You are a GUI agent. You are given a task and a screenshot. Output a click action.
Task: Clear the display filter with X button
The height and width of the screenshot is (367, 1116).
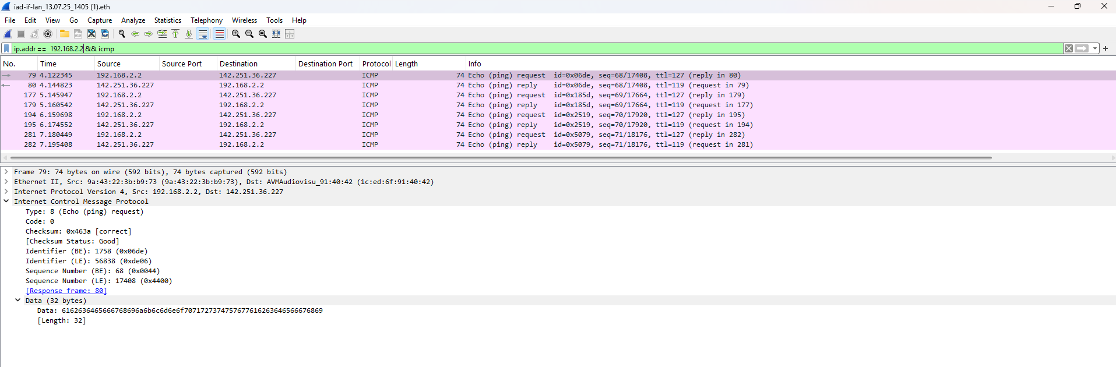(x=1069, y=48)
